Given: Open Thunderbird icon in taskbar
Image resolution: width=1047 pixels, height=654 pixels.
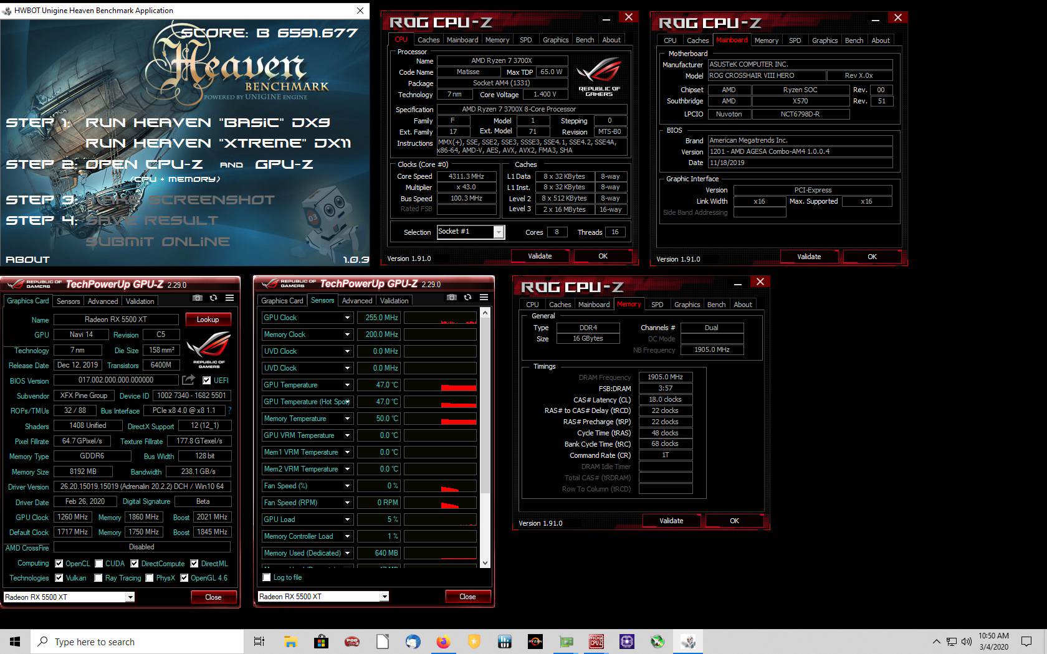Looking at the screenshot, I should [x=413, y=642].
